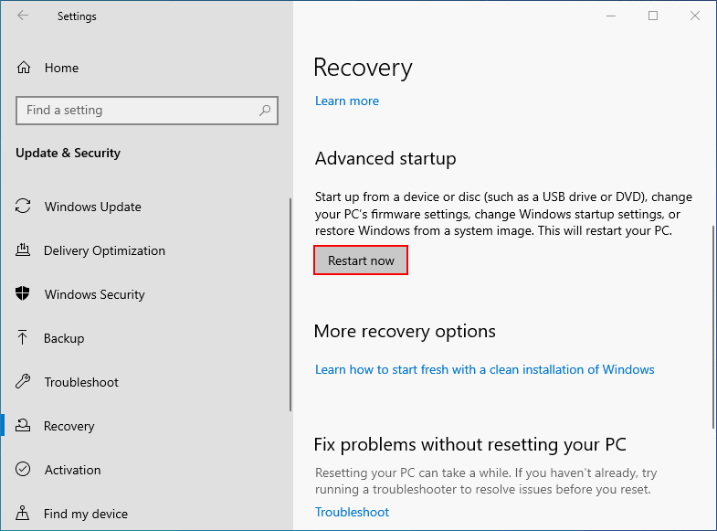Click the Windows Update sync icon
Viewport: 717px width, 531px height.
(x=24, y=207)
